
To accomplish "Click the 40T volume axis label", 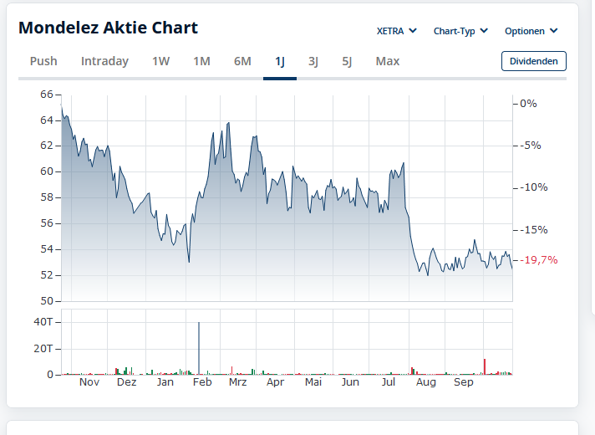I will pyautogui.click(x=43, y=322).
